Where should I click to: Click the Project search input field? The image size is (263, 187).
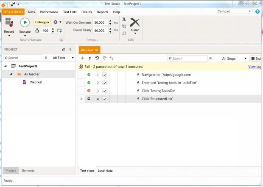[x=23, y=58]
